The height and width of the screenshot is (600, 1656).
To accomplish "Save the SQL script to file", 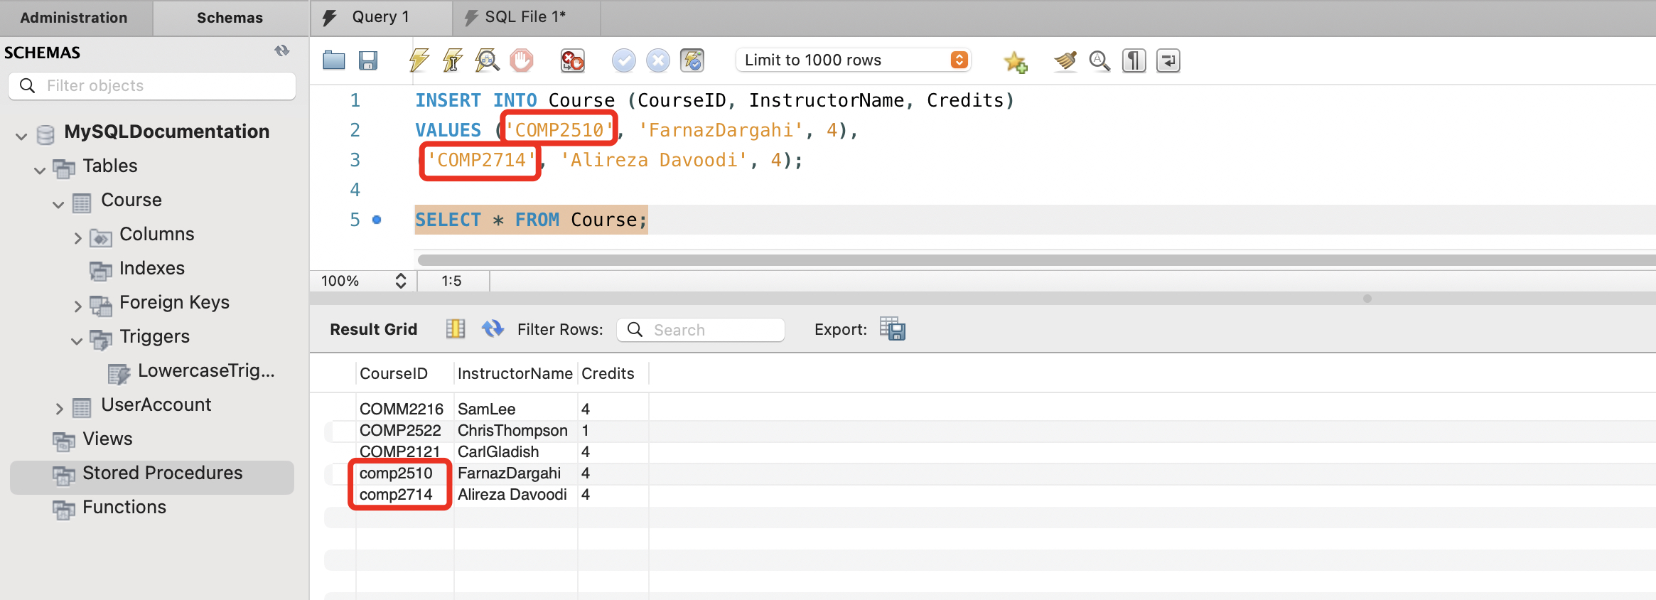I will tap(367, 60).
